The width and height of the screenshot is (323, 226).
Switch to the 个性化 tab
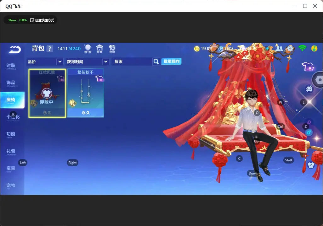coord(13,117)
